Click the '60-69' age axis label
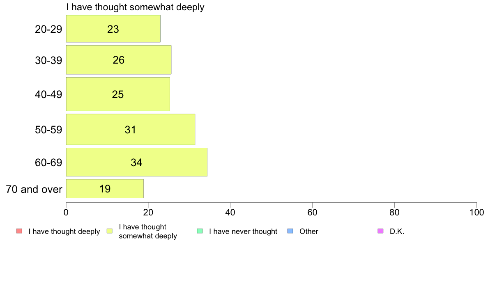488x302 pixels. [48, 162]
